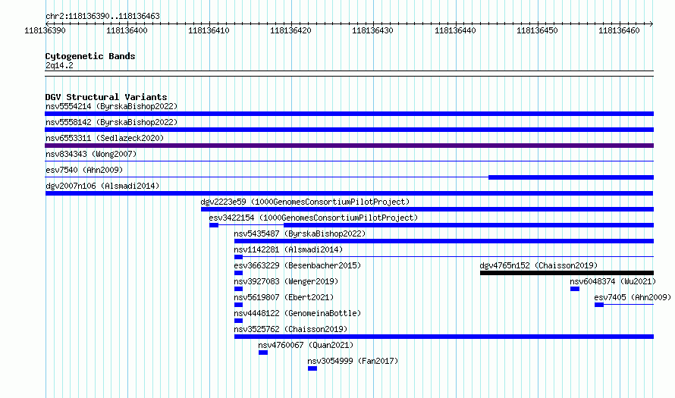Click ruler position 118136400
The image size is (675, 398).
(x=127, y=30)
